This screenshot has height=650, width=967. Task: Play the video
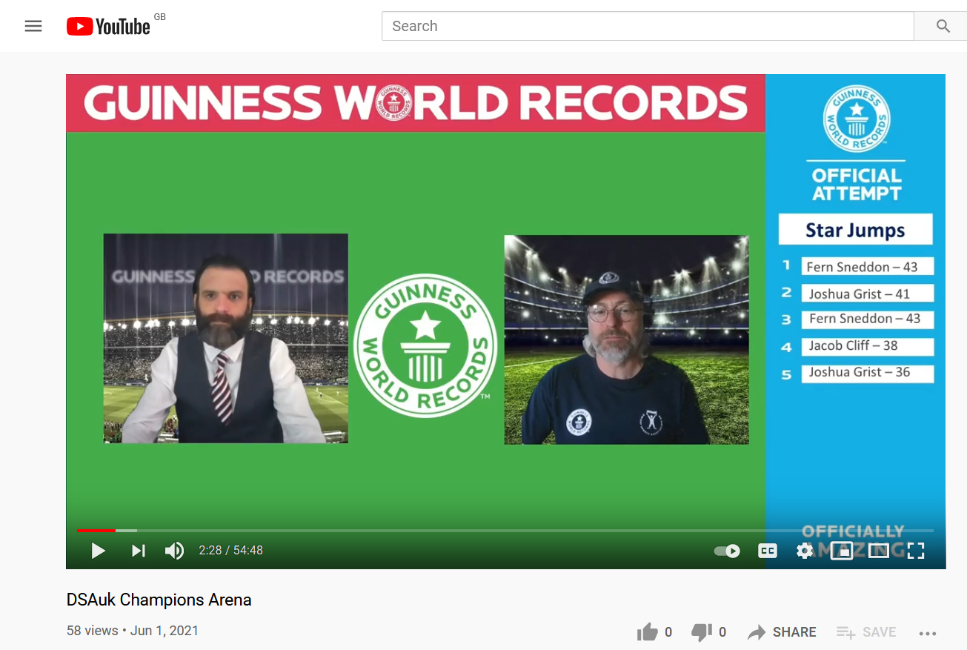(x=98, y=551)
